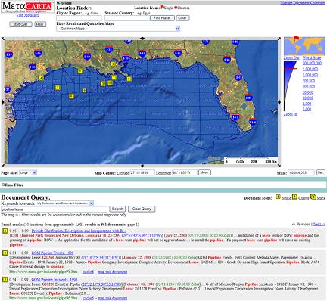Viewport: 327px width, 301px height.
Task: Open the Manage Document Collection link
Action: tap(303, 3)
